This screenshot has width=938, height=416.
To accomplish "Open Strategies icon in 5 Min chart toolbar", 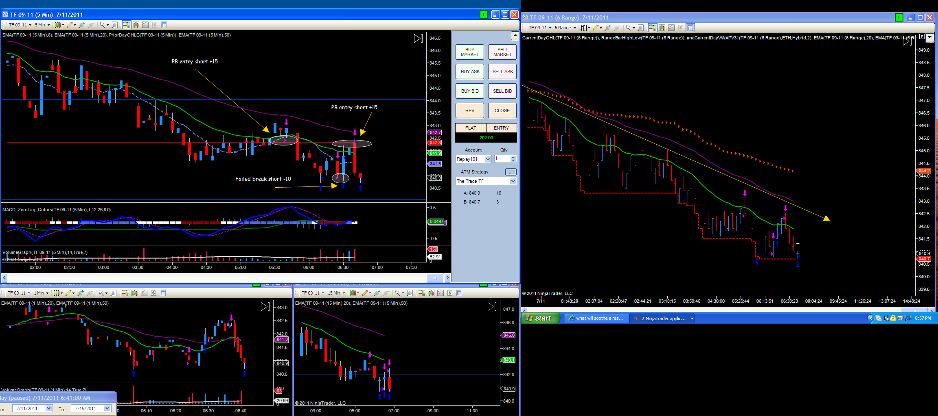I will coord(155,25).
